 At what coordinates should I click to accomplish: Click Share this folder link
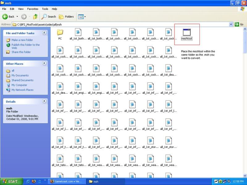(x=21, y=52)
